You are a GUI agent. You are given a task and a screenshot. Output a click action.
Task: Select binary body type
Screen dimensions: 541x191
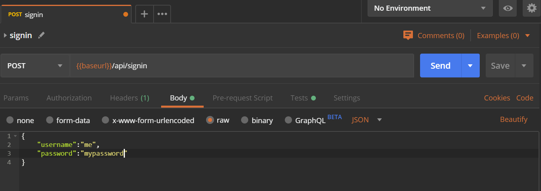[x=245, y=120]
